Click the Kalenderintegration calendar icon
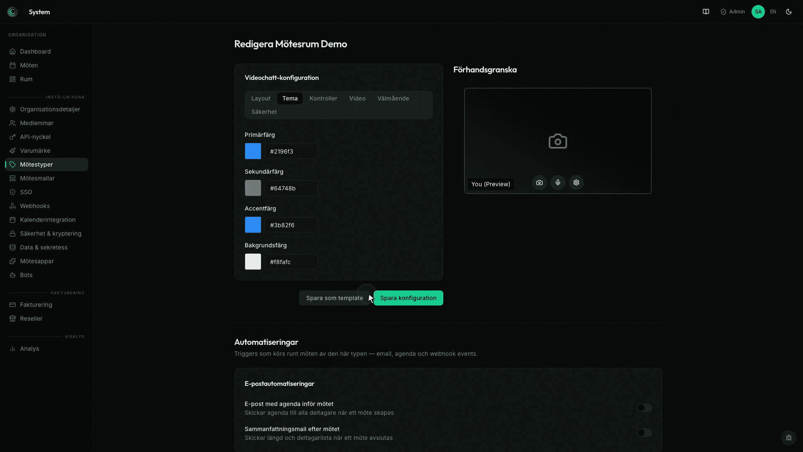 click(x=13, y=220)
